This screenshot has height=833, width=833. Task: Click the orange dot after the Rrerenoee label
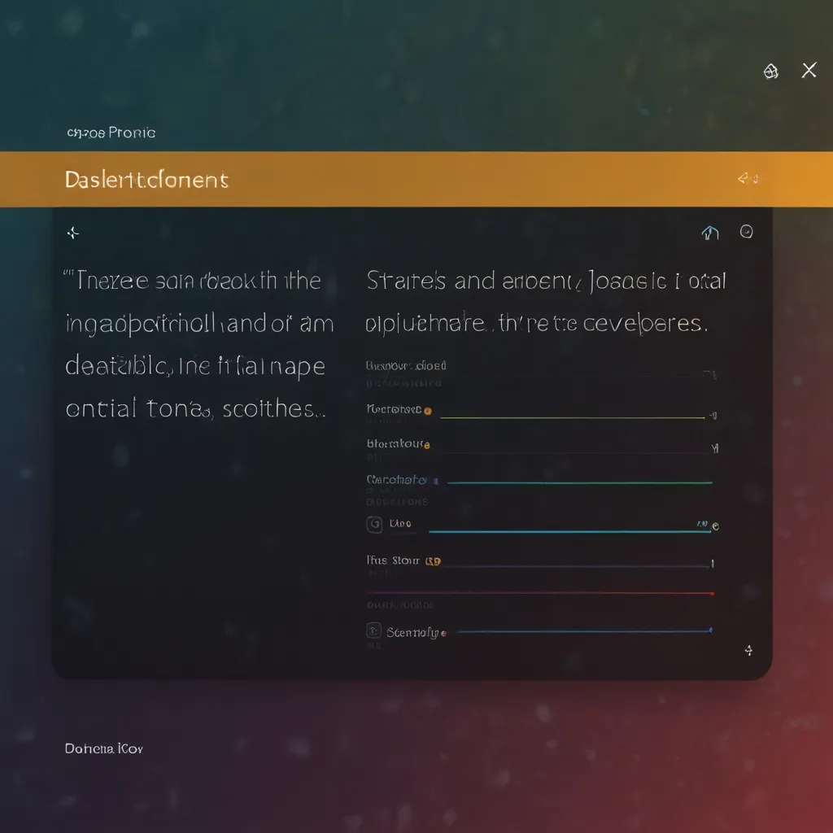[428, 412]
